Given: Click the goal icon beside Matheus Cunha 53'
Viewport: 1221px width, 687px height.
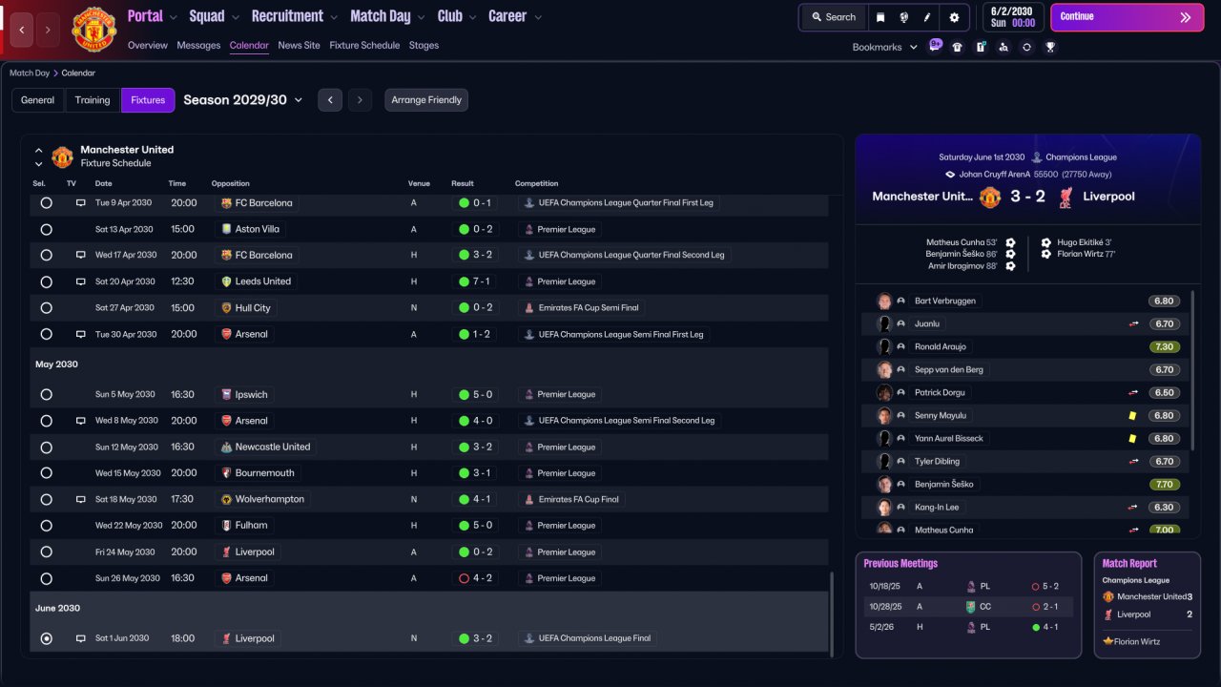Looking at the screenshot, I should 1010,242.
